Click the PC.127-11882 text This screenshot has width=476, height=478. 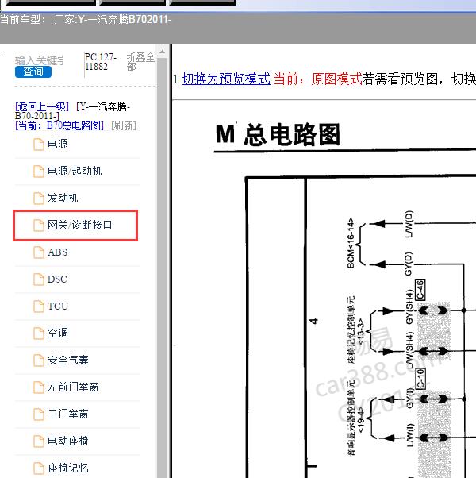pyautogui.click(x=100, y=62)
